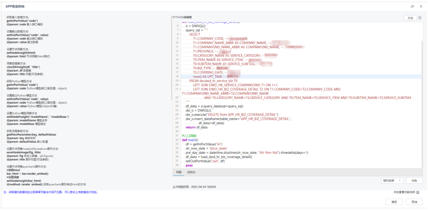
Task: Close the APP覆盖明细 dialog
Action: click(420, 6)
